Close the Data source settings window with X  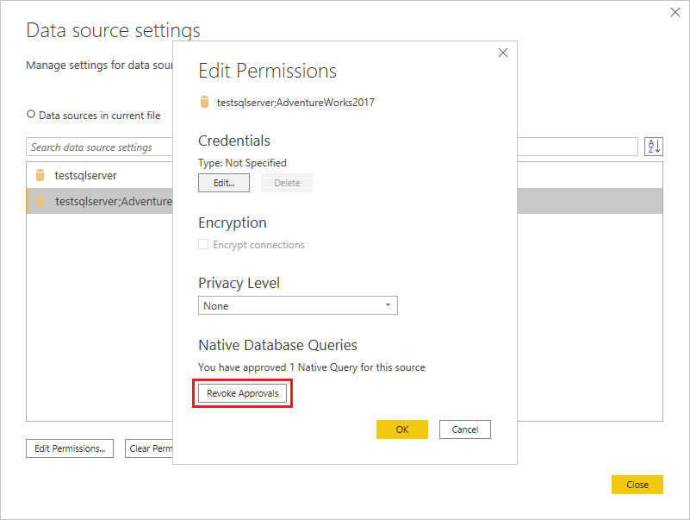675,12
